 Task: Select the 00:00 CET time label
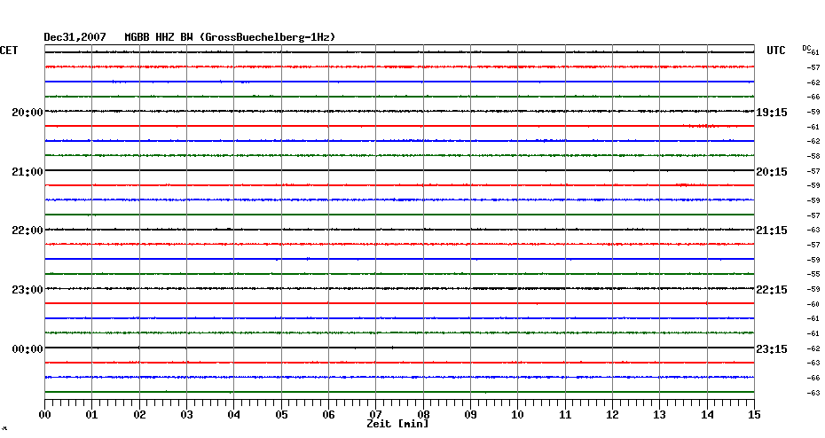(x=27, y=349)
